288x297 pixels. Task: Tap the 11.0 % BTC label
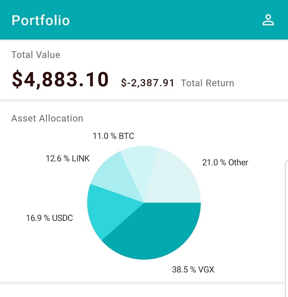coord(113,136)
